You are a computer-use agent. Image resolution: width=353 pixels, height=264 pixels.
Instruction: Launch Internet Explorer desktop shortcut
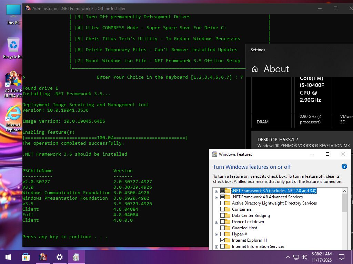coord(13,119)
